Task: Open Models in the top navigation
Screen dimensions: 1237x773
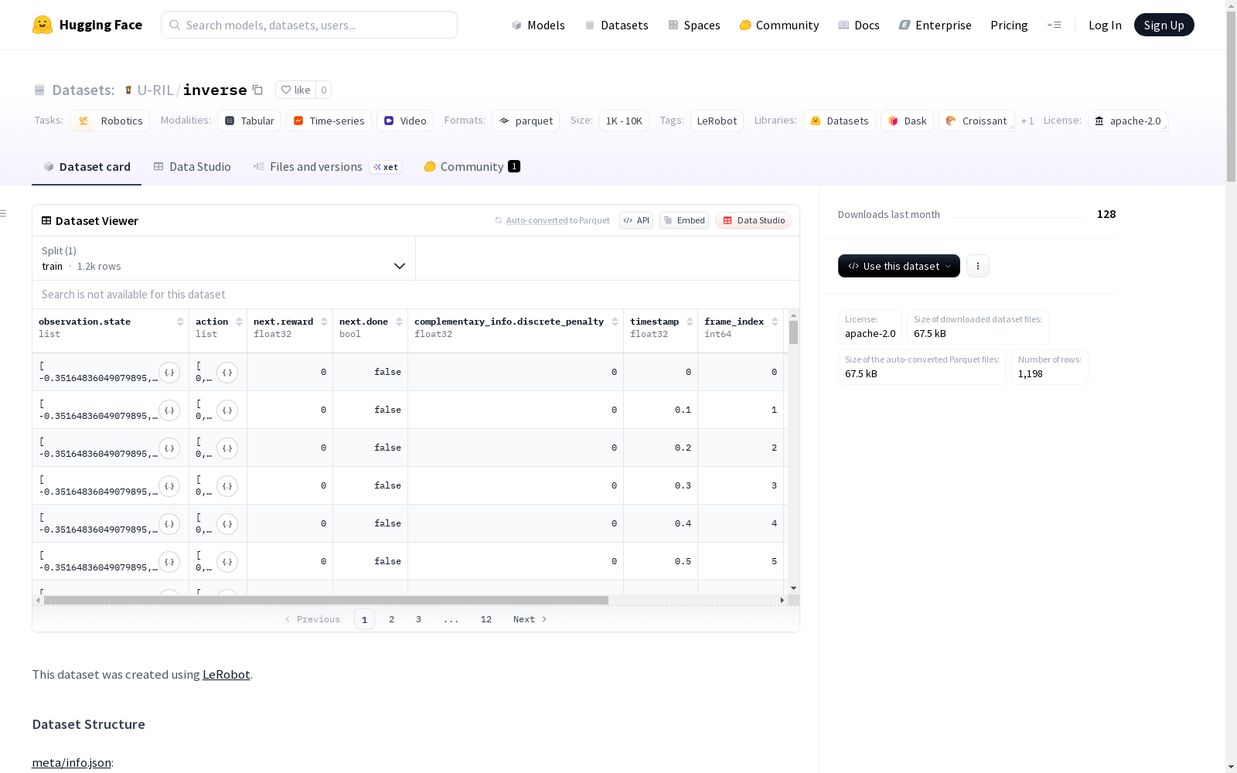Action: click(x=538, y=25)
